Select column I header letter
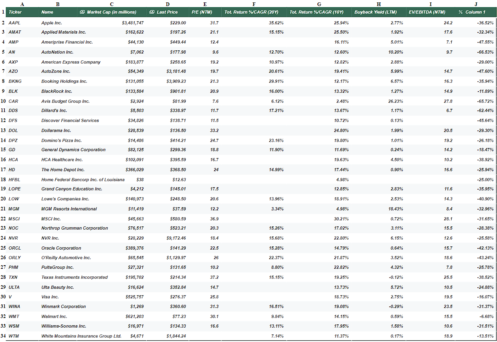Image resolution: width=497 pixels, height=342 pixels. coord(430,4)
